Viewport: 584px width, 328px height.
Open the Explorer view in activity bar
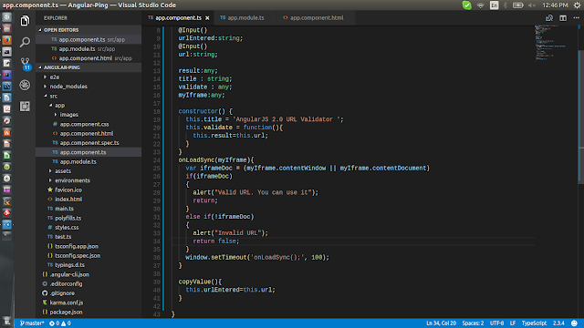click(25, 21)
